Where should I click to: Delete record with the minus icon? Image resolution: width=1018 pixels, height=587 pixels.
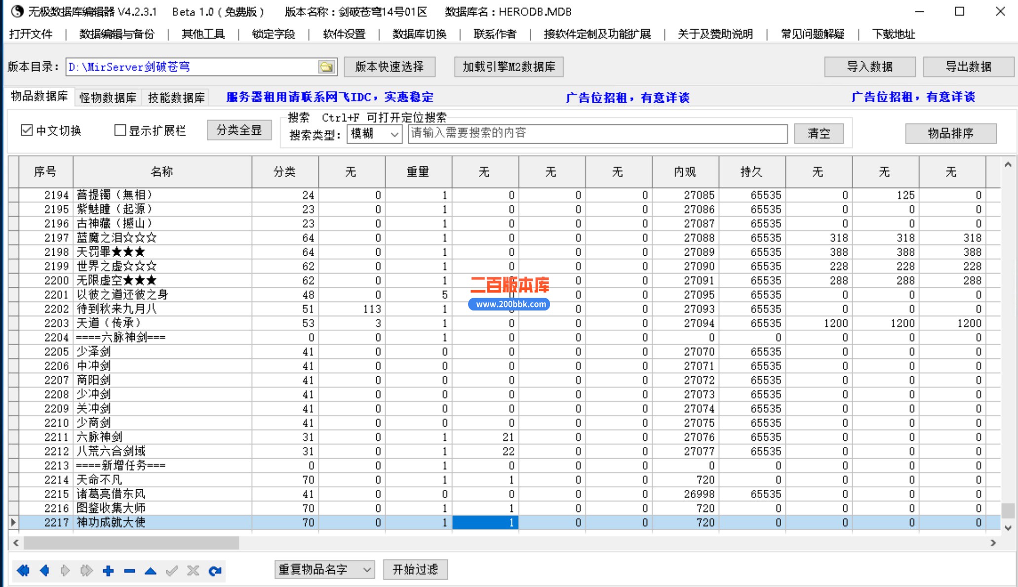(129, 571)
